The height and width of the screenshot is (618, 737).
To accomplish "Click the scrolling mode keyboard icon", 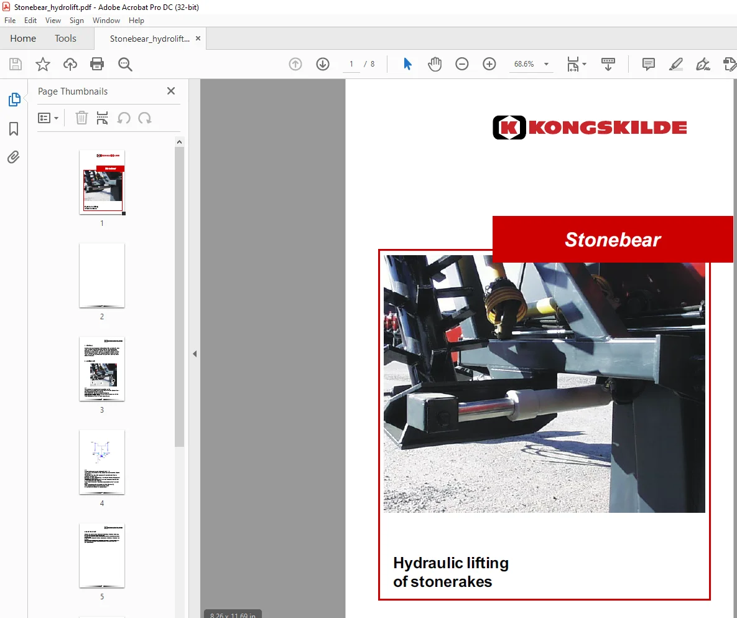I will click(608, 64).
